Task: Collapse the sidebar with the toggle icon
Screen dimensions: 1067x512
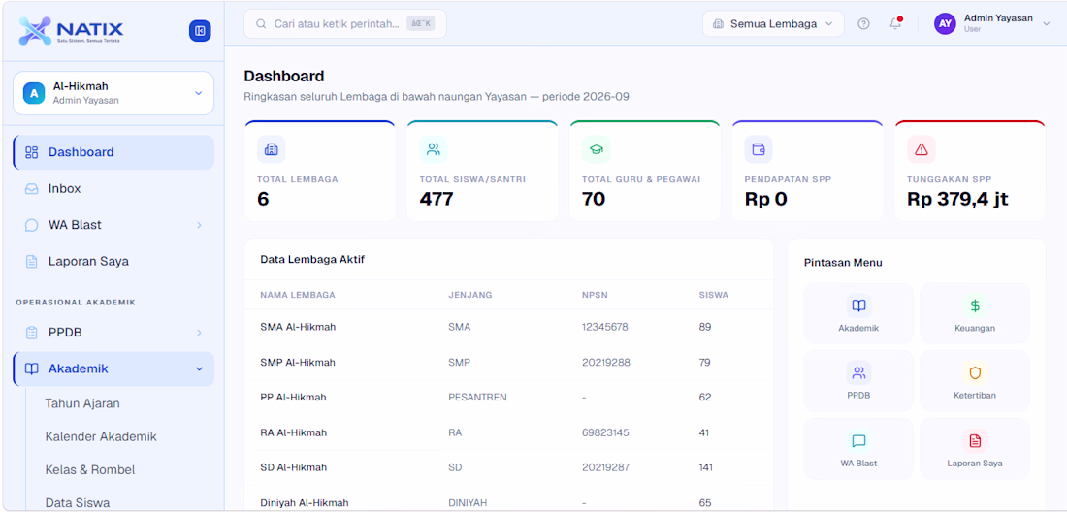Action: (x=200, y=31)
